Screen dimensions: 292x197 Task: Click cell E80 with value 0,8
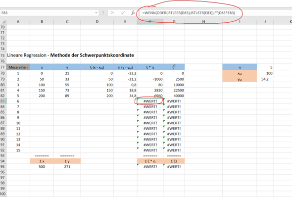125,85
